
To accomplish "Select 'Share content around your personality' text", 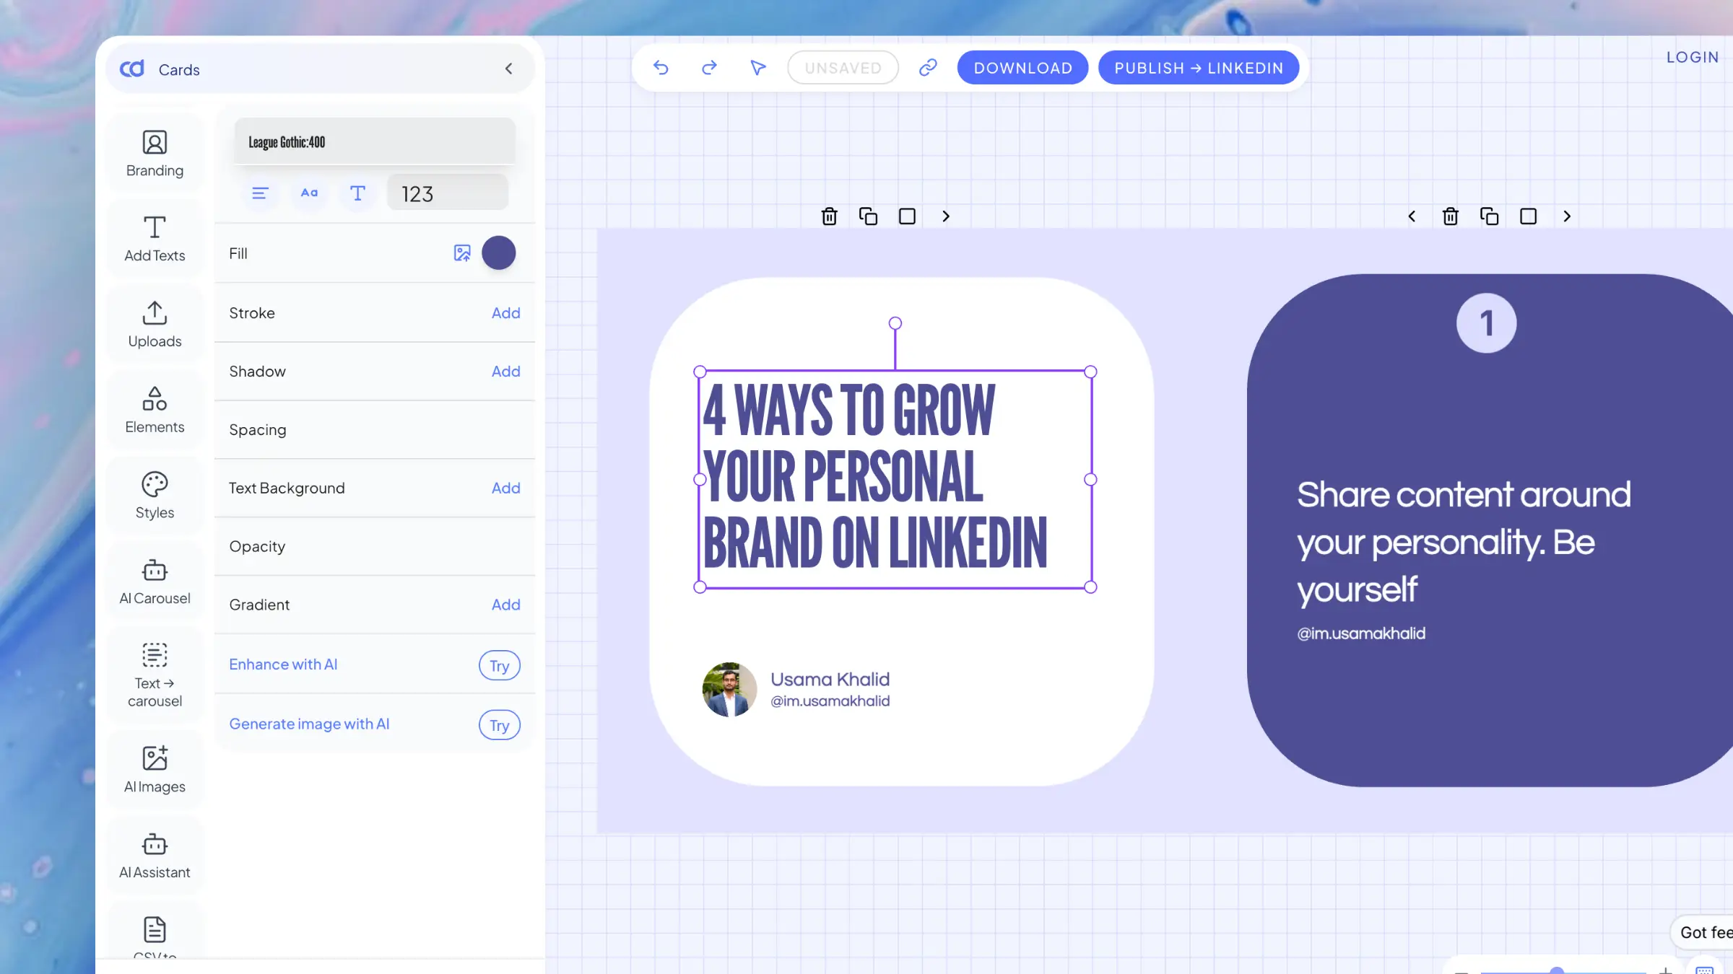I will click(x=1464, y=543).
